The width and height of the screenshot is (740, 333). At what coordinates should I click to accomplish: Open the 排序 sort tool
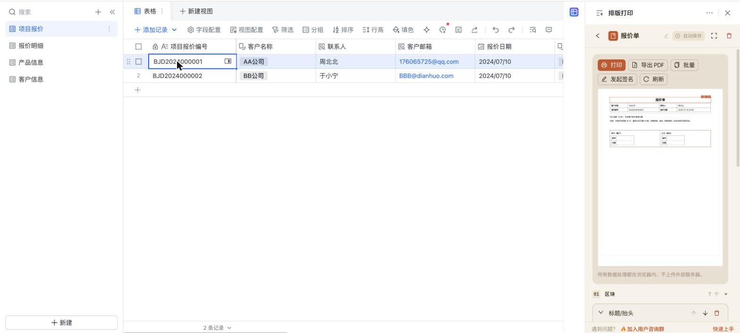(343, 30)
